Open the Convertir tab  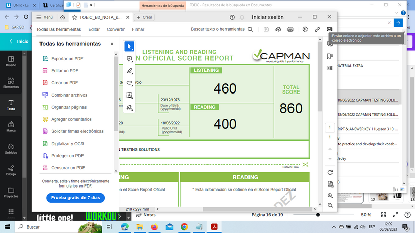(116, 29)
